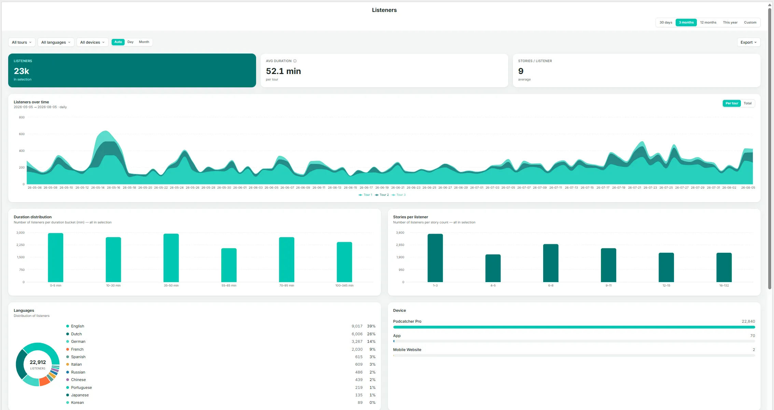The height and width of the screenshot is (410, 774).
Task: Toggle Tour 1 legend marker
Action: coord(360,195)
